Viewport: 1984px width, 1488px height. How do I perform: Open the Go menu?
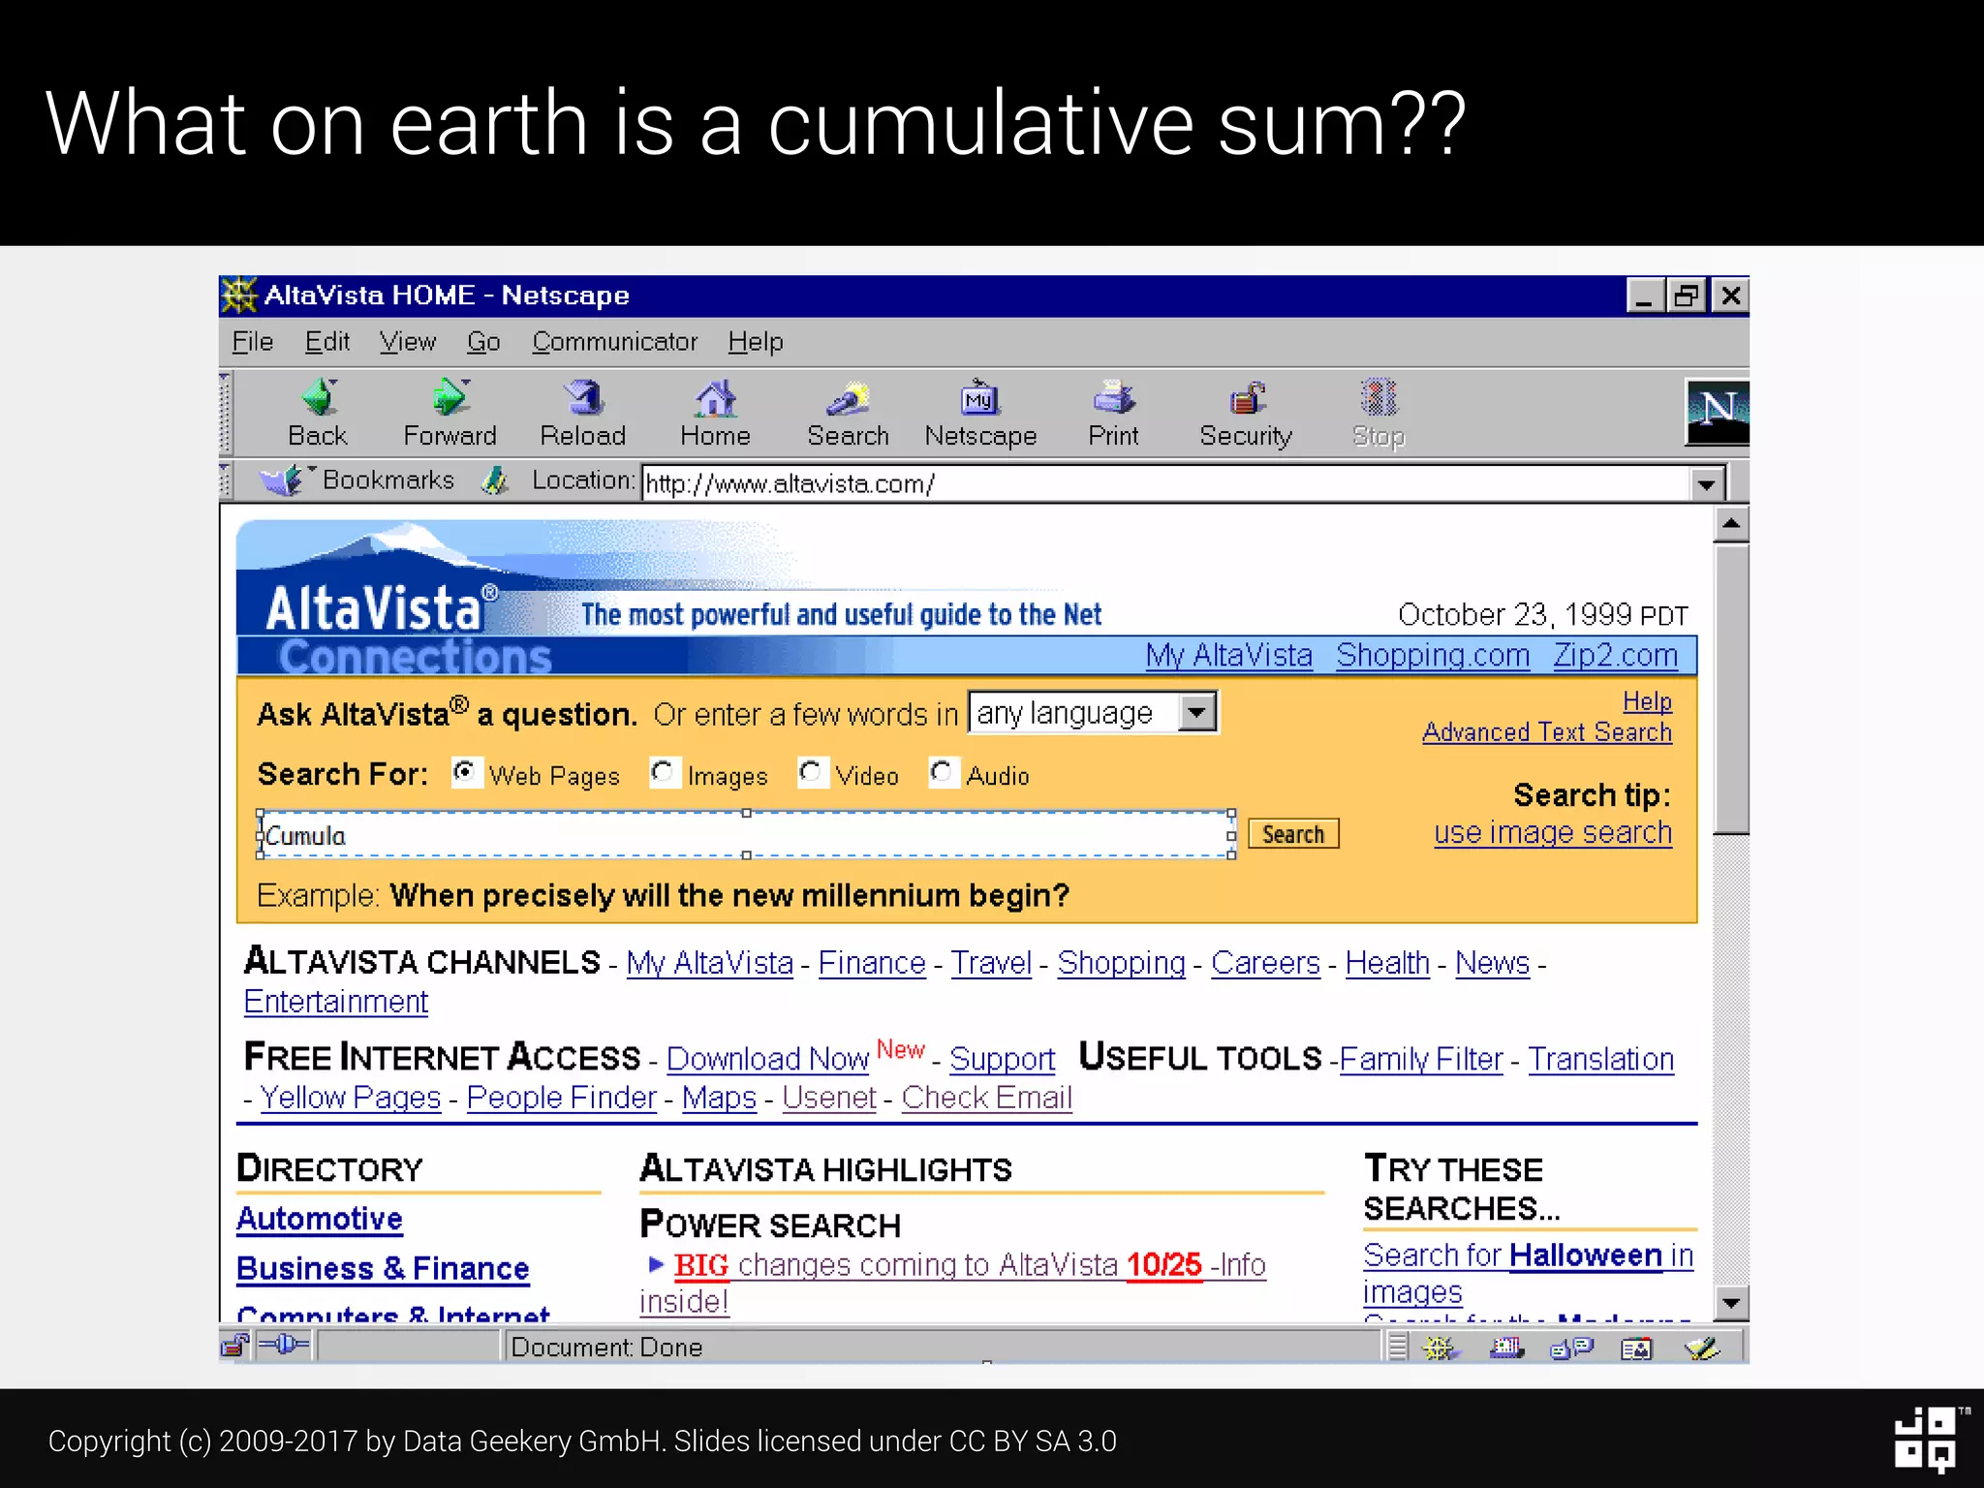pos(483,342)
